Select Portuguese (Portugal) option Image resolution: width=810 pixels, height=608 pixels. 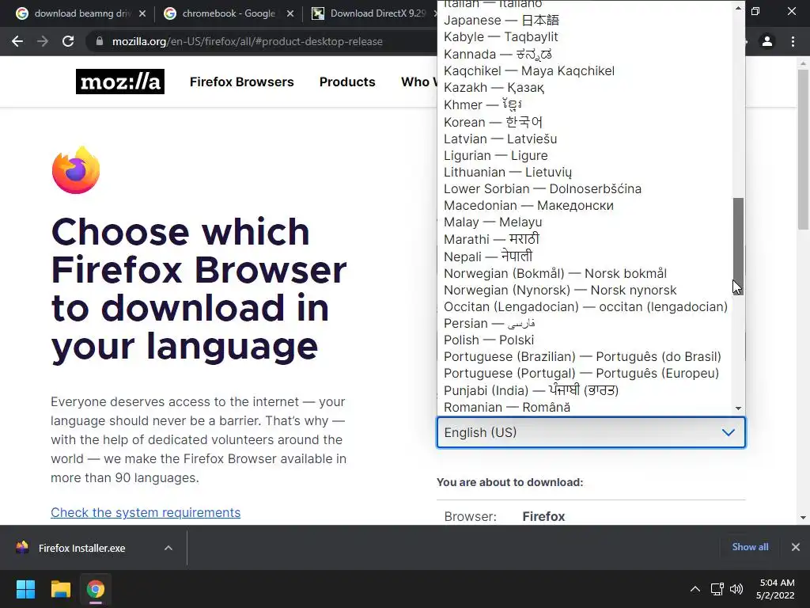tap(585, 373)
